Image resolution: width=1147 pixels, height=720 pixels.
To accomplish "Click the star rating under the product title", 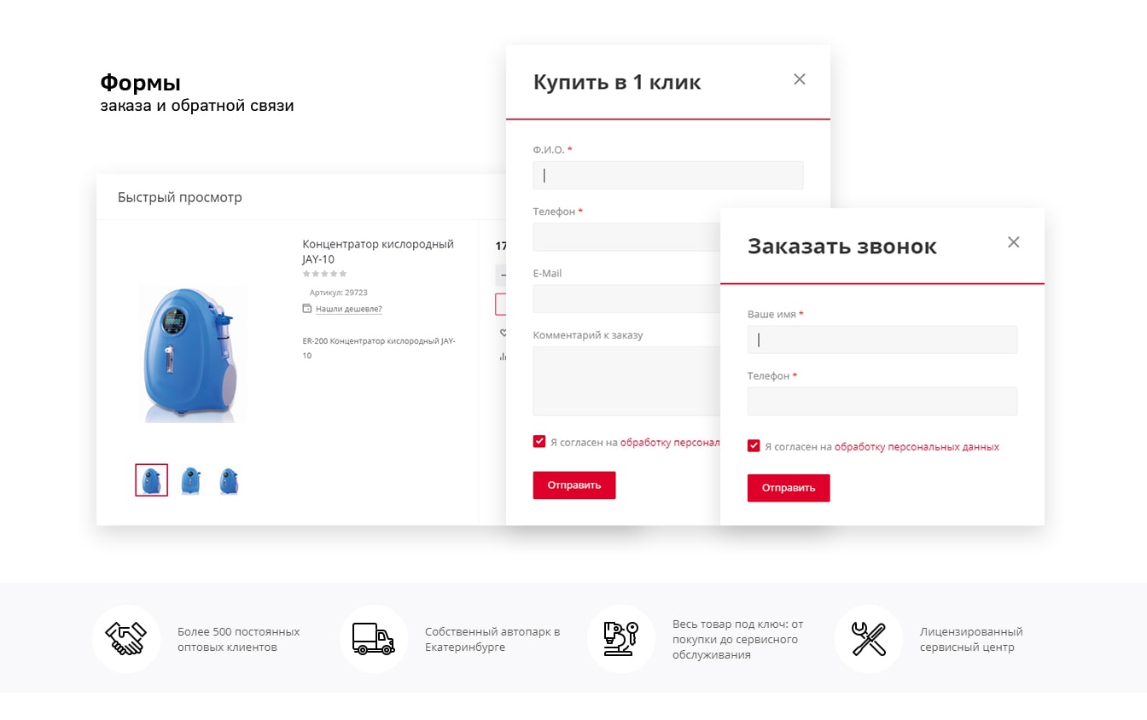I will 325,274.
